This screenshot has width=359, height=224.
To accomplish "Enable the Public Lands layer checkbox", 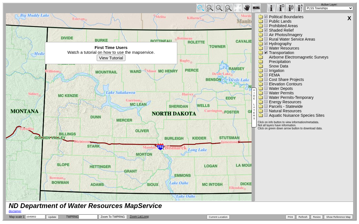I will (266, 21).
